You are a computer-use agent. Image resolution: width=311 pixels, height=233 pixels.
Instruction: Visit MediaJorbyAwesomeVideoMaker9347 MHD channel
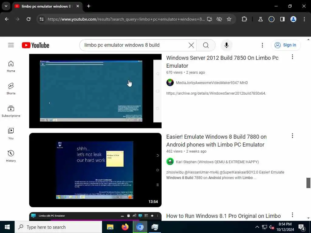pos(212,83)
